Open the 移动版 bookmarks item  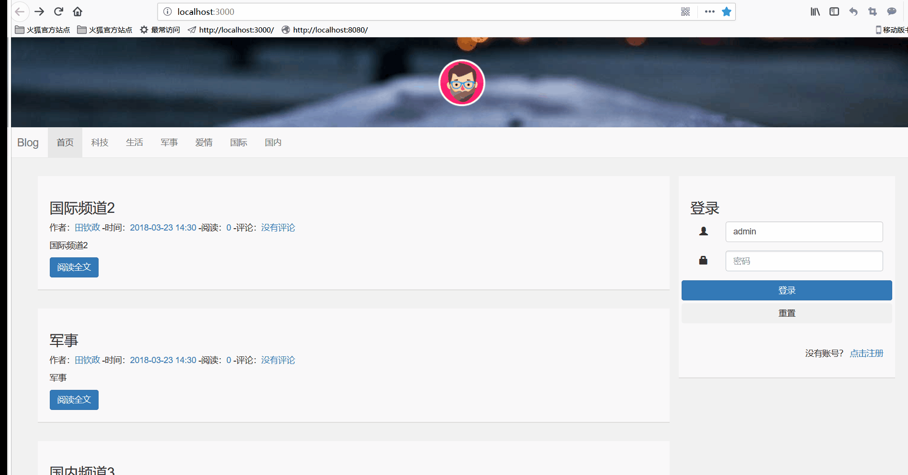(891, 30)
